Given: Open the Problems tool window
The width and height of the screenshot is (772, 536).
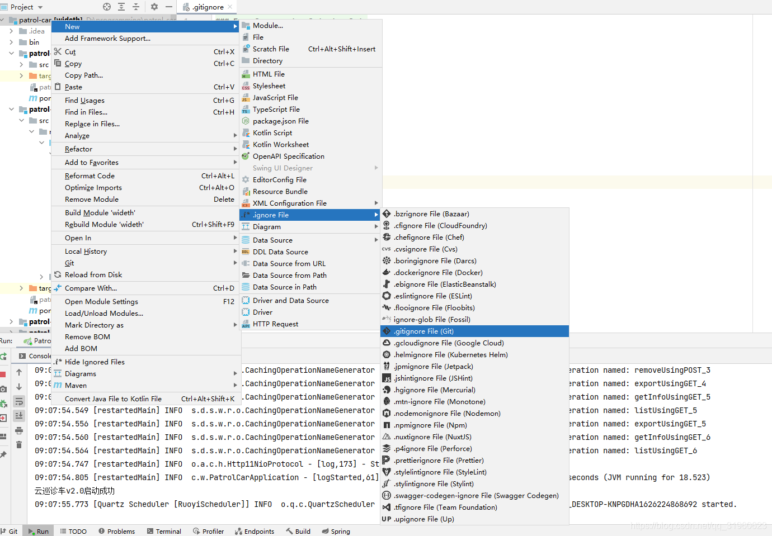Looking at the screenshot, I should [x=116, y=531].
